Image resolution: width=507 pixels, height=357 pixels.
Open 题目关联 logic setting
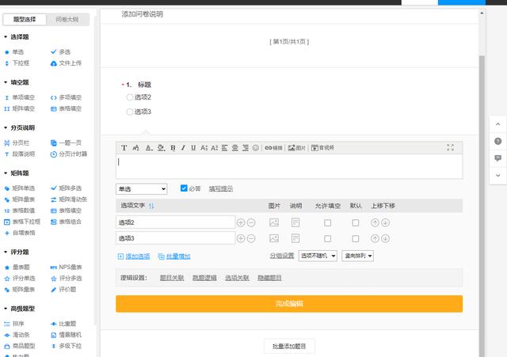click(172, 278)
